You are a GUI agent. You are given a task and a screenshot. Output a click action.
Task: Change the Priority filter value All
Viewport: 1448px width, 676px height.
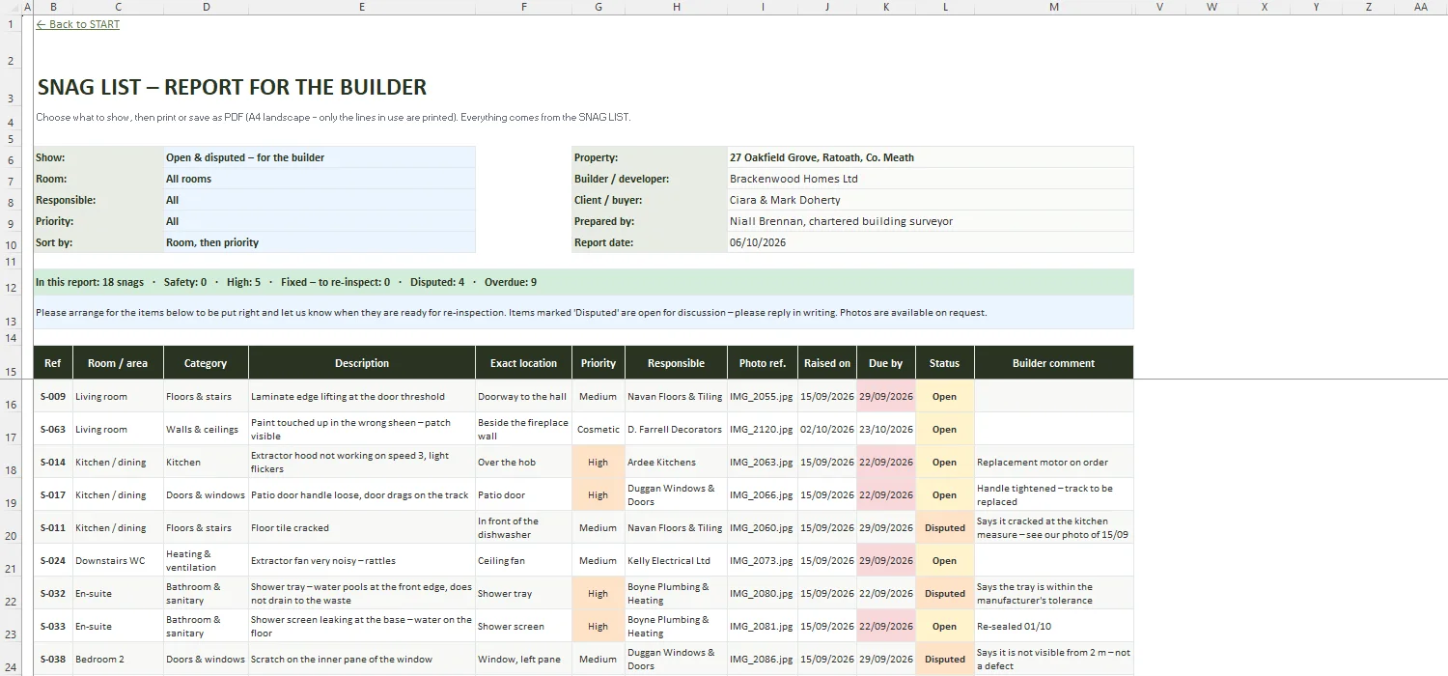[320, 221]
